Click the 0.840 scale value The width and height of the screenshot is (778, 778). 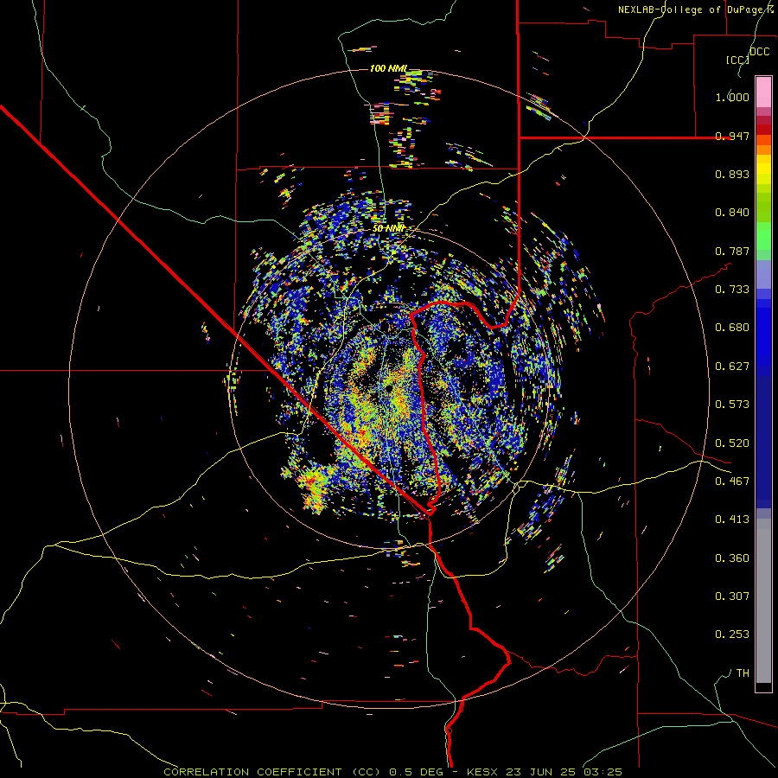click(732, 213)
